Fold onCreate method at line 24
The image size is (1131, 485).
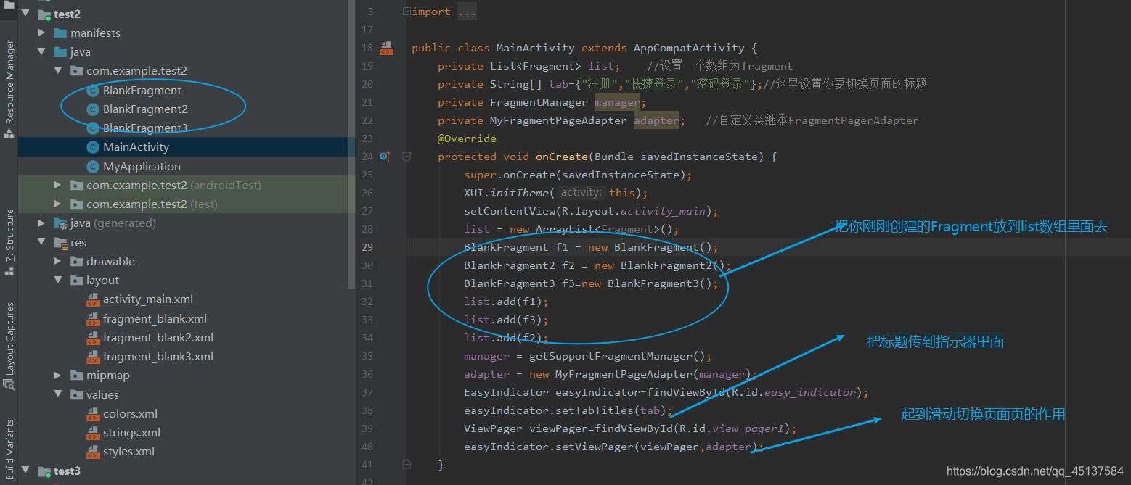click(x=407, y=156)
